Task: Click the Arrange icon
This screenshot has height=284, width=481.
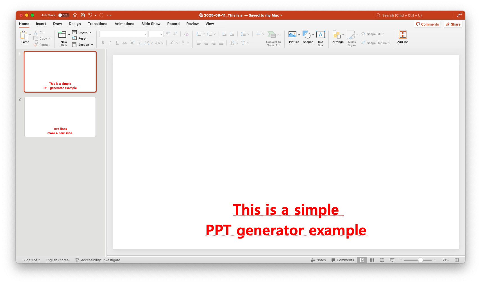Action: click(x=338, y=37)
